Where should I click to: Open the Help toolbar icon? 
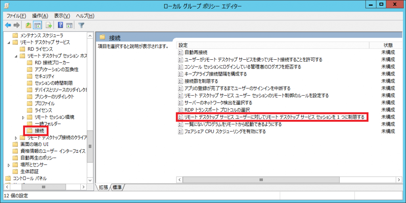60,25
